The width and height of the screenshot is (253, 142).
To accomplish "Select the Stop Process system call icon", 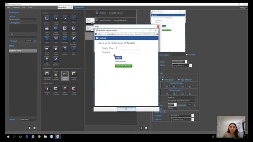I will point(65,88).
